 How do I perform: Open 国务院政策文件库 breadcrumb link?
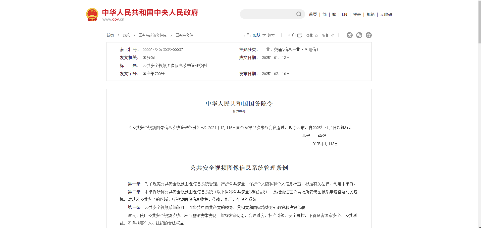pos(153,35)
